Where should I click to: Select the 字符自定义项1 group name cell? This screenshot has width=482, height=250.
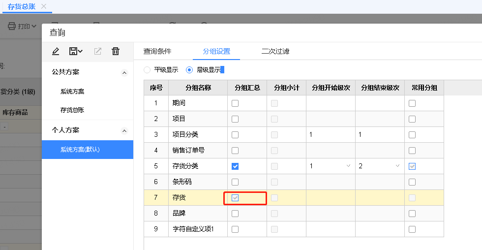[198, 229]
